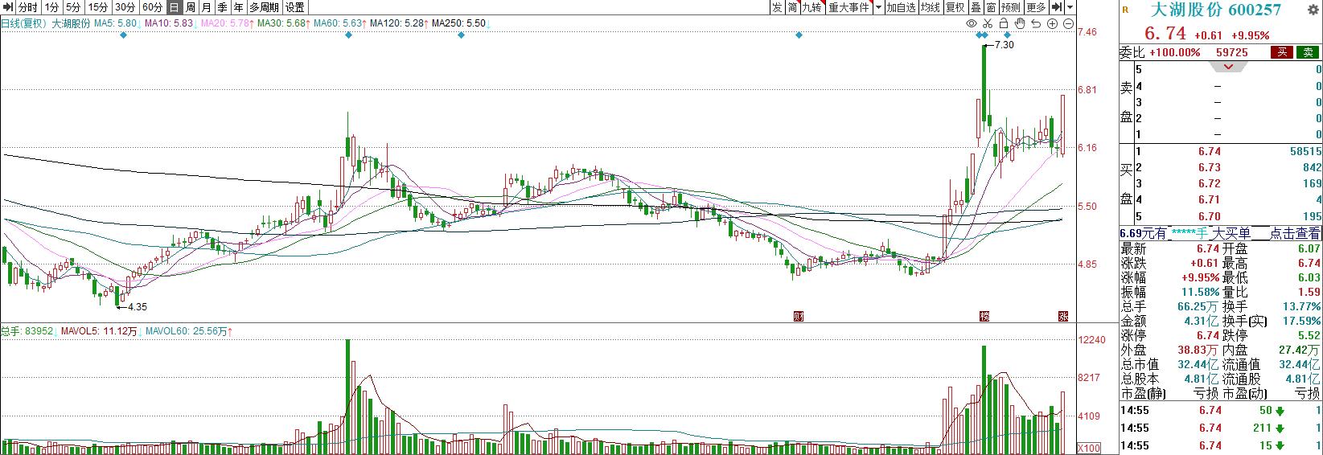Select bid level 2 price 6.73
The image size is (1323, 455).
tap(1210, 167)
